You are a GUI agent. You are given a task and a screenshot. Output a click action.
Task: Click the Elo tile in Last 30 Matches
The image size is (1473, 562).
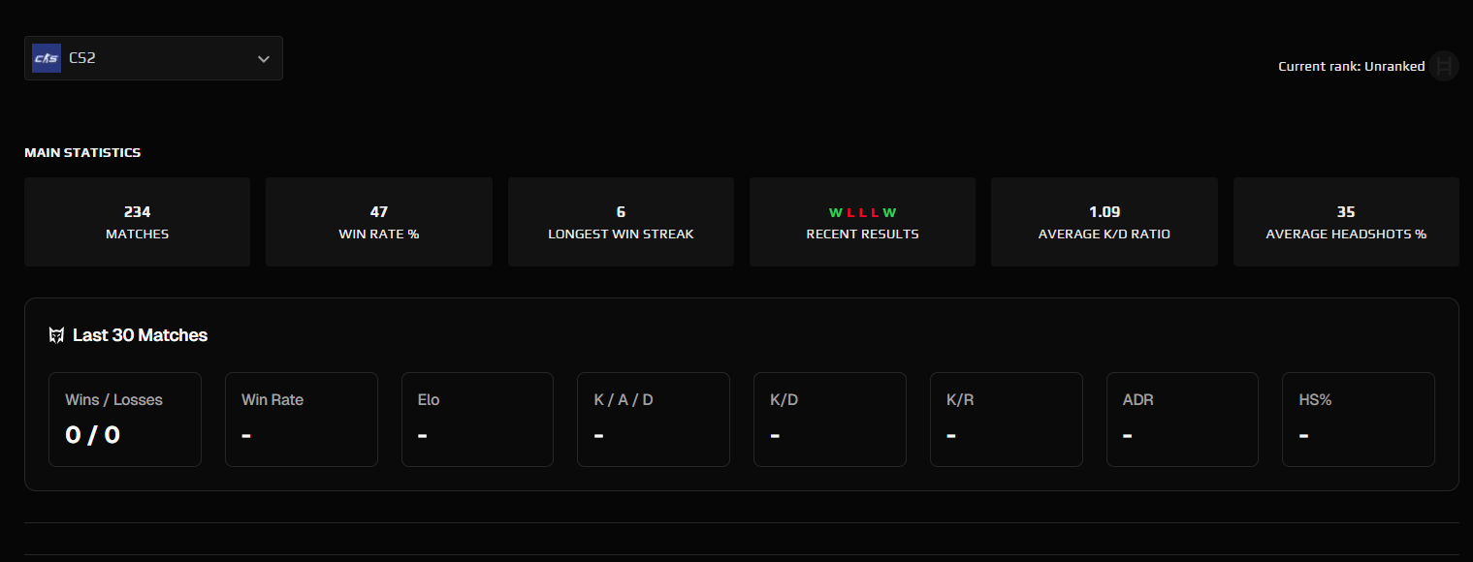[x=477, y=419]
